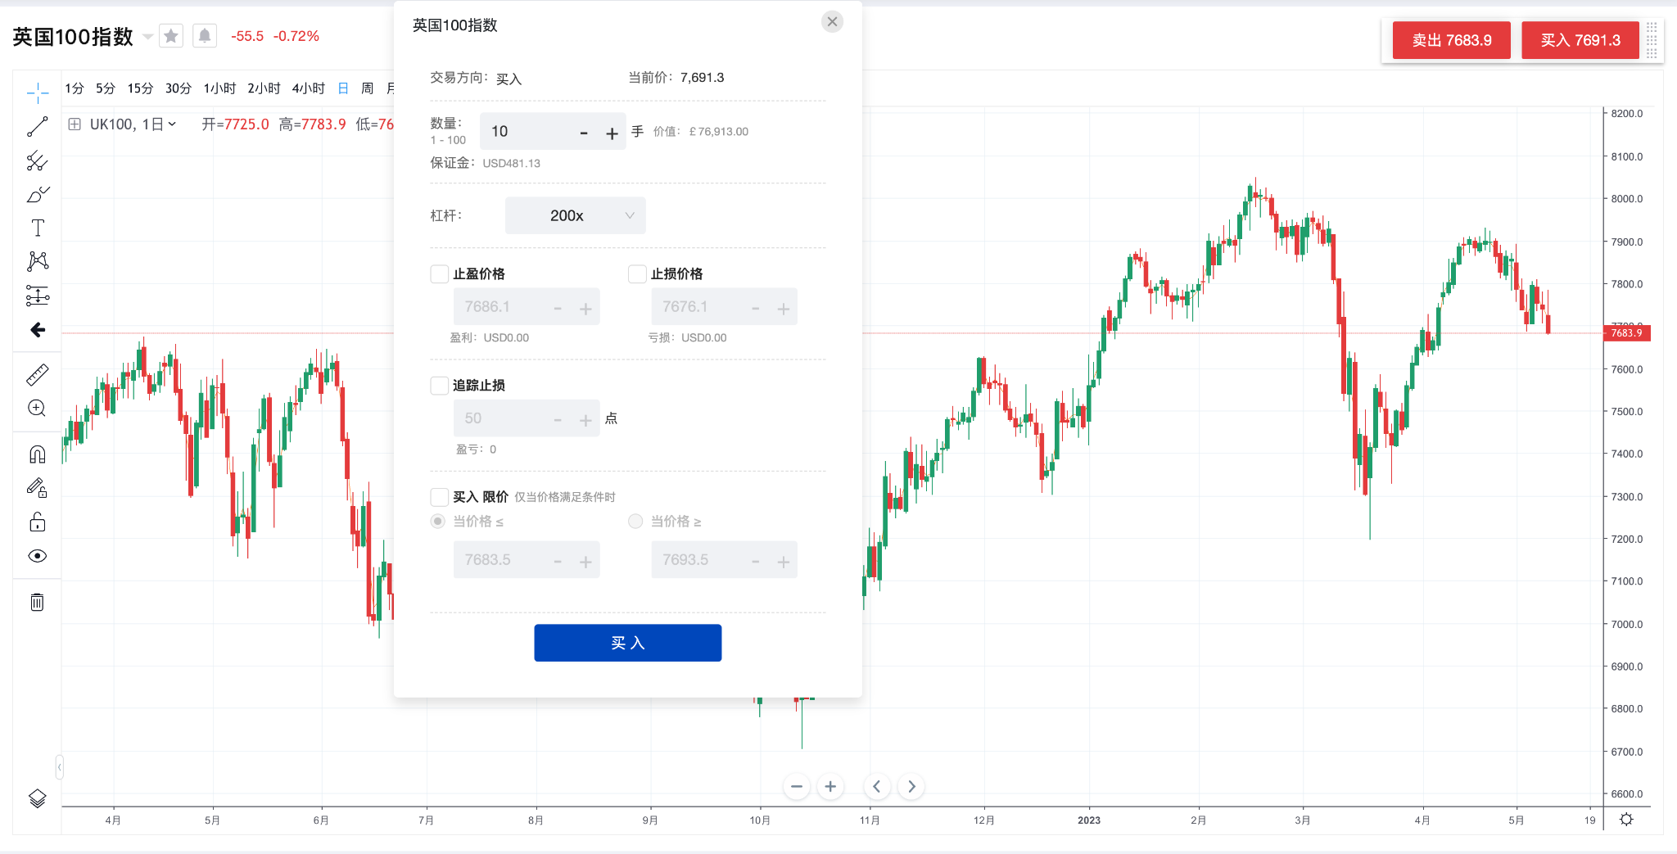Switch to the 15分 timeframe
Viewport: 1677px width, 854px height.
(x=140, y=88)
